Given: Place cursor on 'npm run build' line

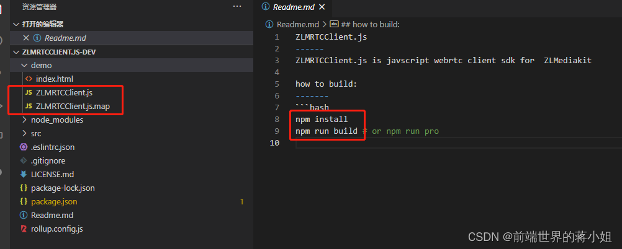Looking at the screenshot, I should [x=327, y=131].
